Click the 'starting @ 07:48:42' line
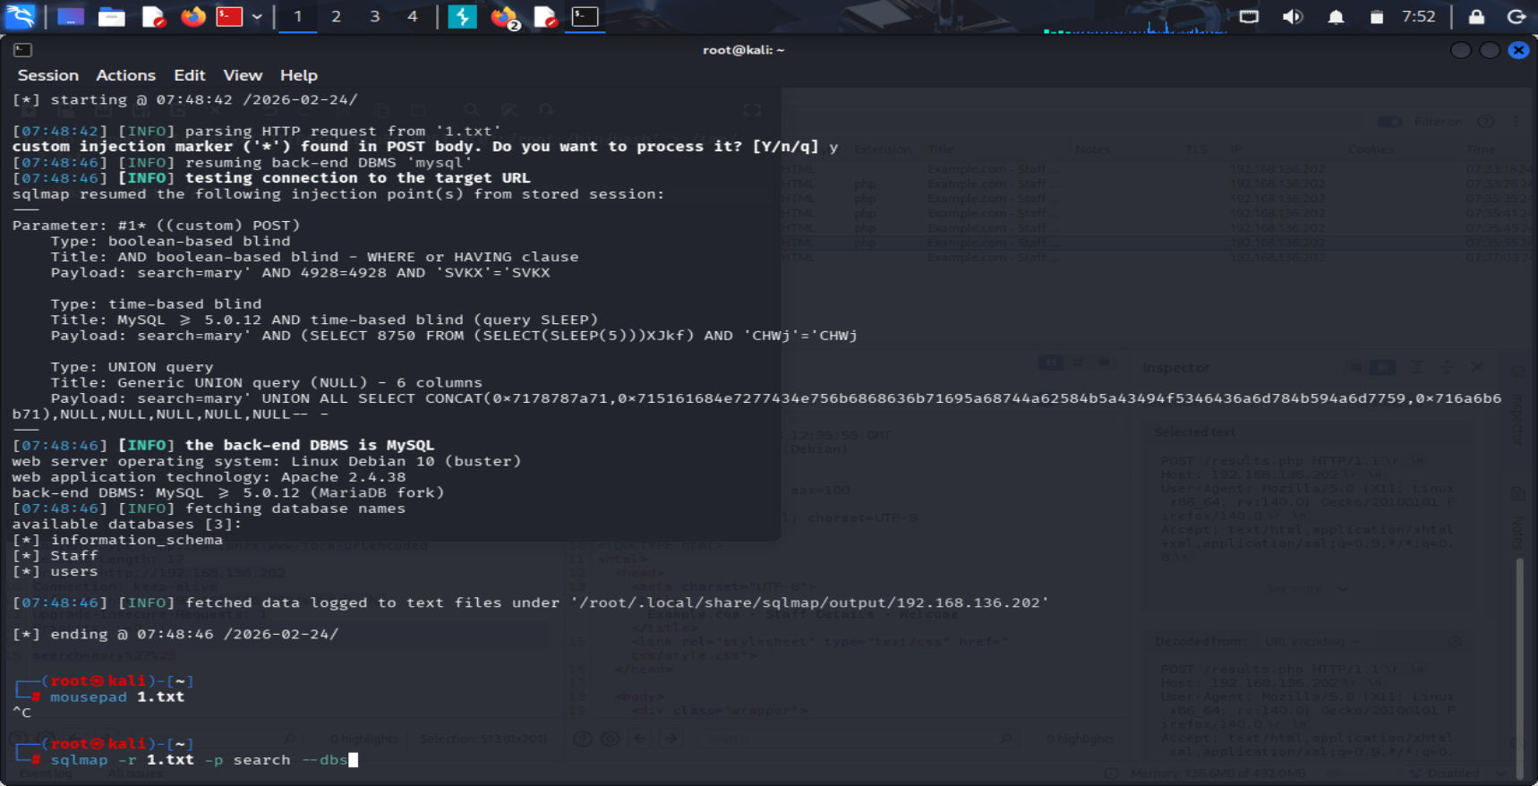The image size is (1538, 786). [x=184, y=99]
